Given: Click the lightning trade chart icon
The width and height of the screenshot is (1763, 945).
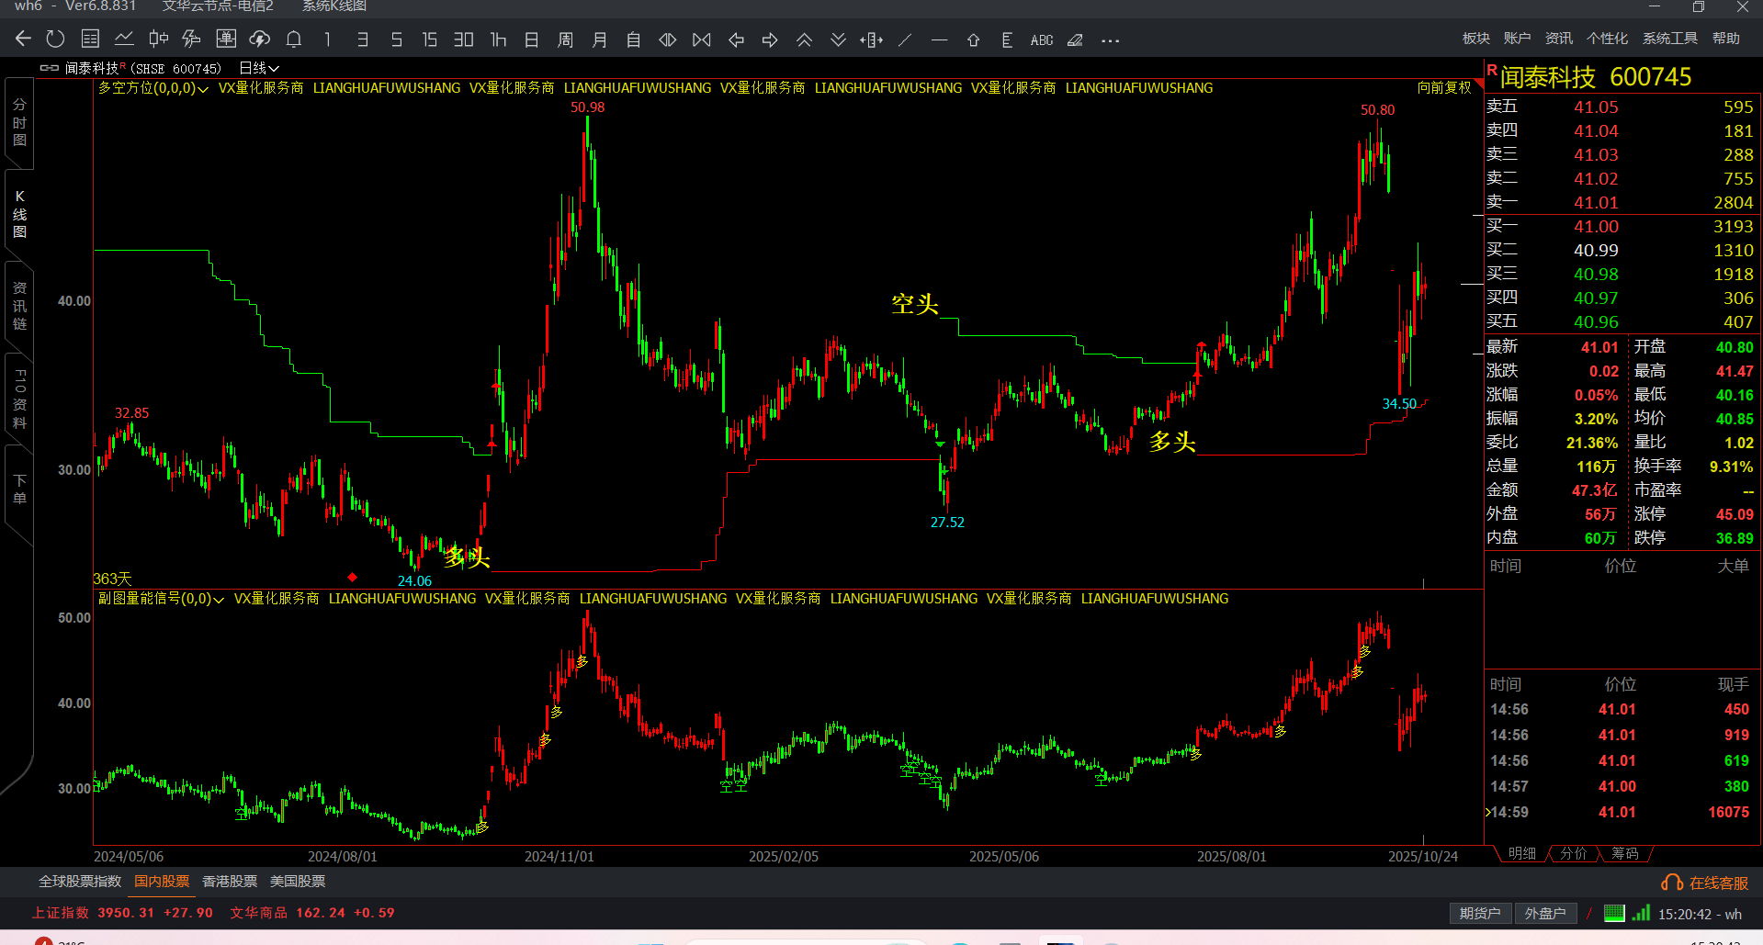Looking at the screenshot, I should click(x=191, y=39).
